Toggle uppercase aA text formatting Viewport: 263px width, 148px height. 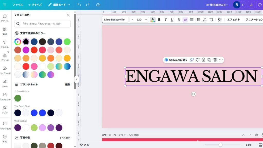pos(185,20)
